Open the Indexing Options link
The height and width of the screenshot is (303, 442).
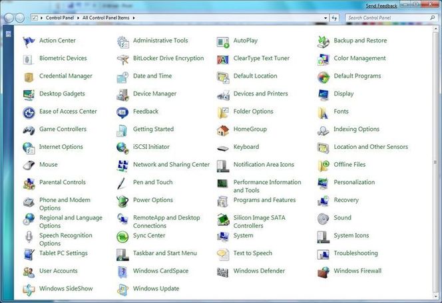(357, 129)
